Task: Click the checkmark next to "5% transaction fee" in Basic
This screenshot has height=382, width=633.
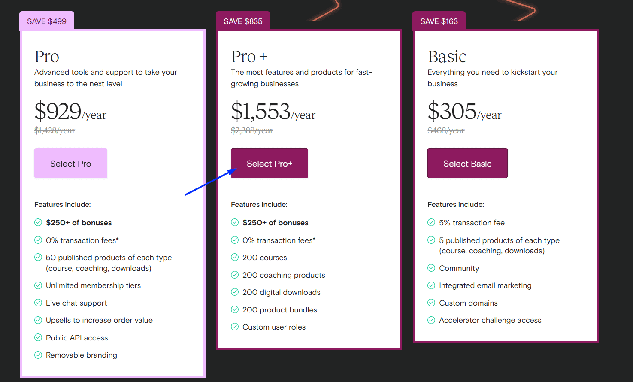Action: click(431, 222)
